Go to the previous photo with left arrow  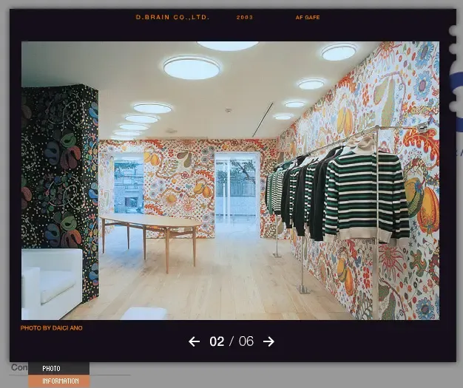coord(194,341)
